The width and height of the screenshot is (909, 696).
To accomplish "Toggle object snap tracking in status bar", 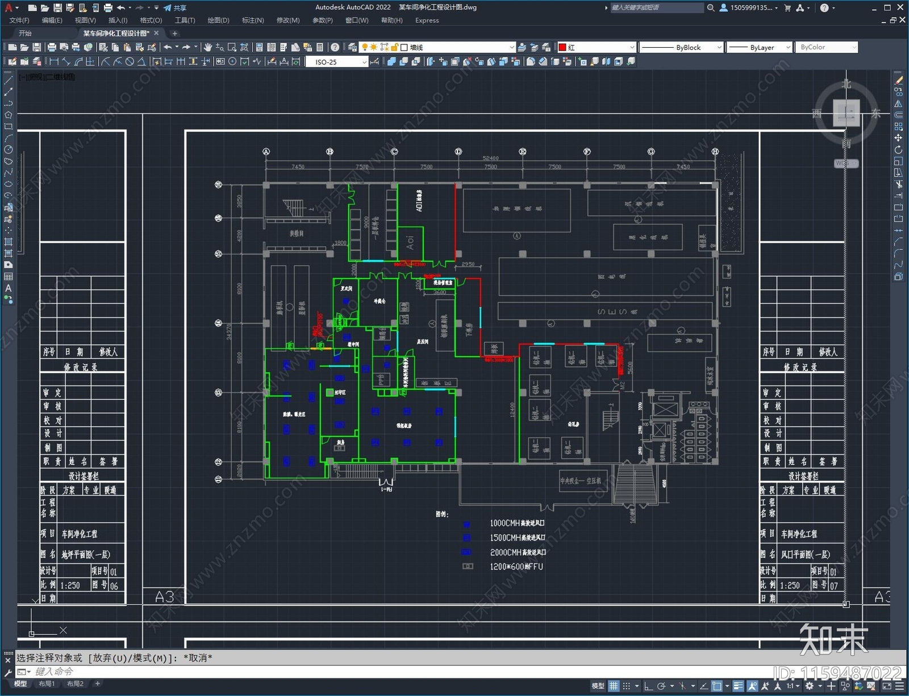I will pyautogui.click(x=704, y=686).
